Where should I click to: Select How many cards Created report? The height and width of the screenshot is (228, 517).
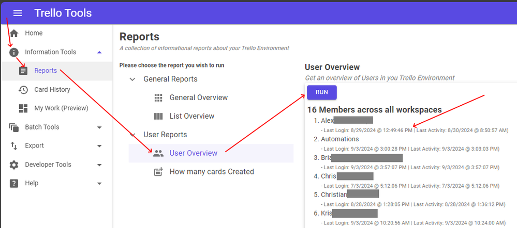pos(211,172)
